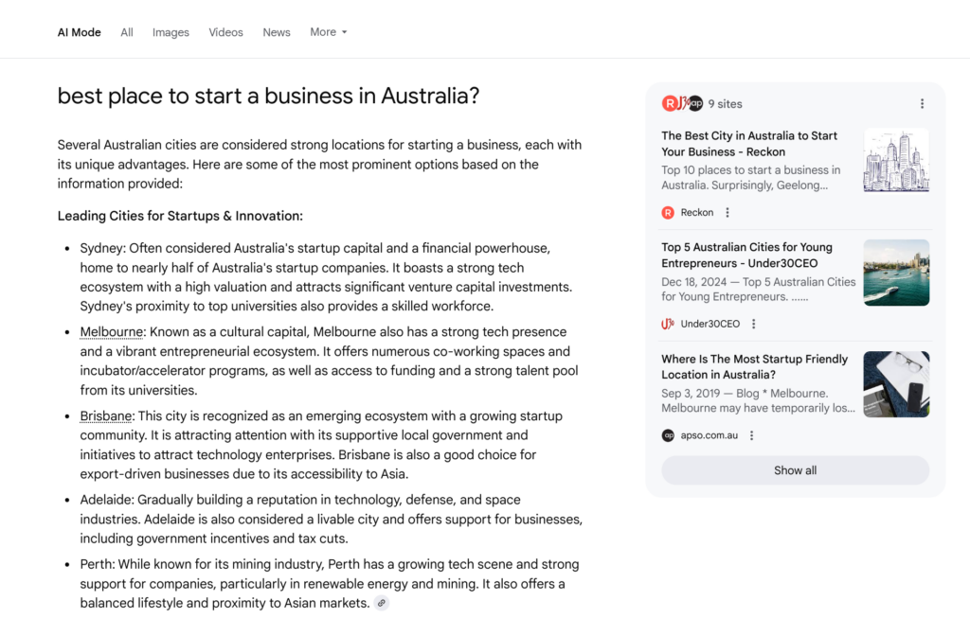Screen dimensions: 970x618
Task: Click the link icon after Perth paragraph
Action: click(382, 603)
